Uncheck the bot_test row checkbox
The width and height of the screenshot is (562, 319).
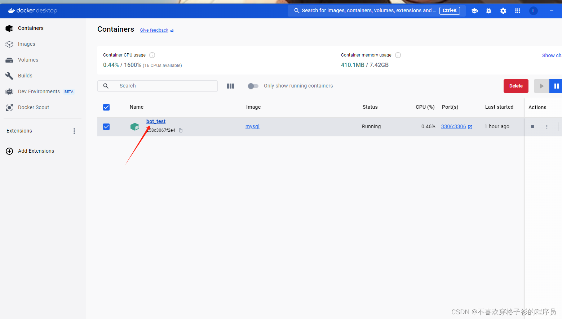(x=106, y=127)
